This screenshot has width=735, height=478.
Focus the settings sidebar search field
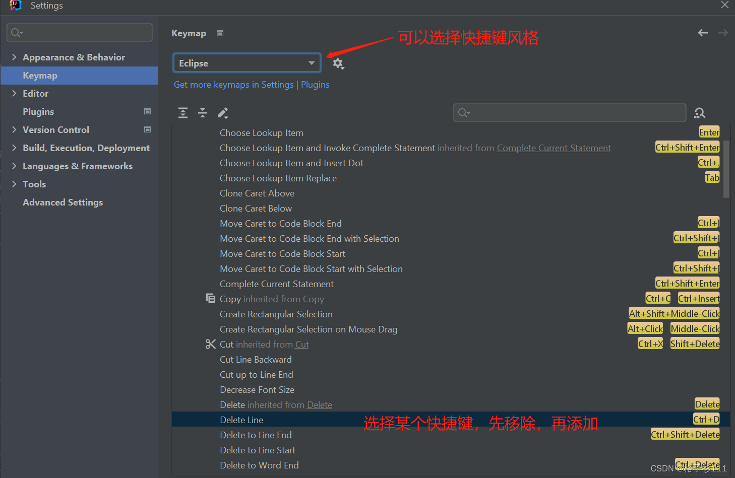coord(80,33)
